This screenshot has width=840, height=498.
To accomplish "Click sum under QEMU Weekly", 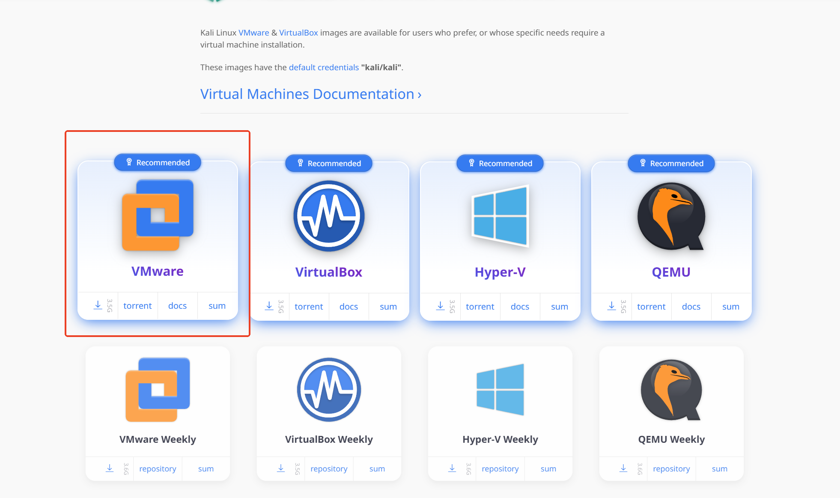I will click(719, 469).
